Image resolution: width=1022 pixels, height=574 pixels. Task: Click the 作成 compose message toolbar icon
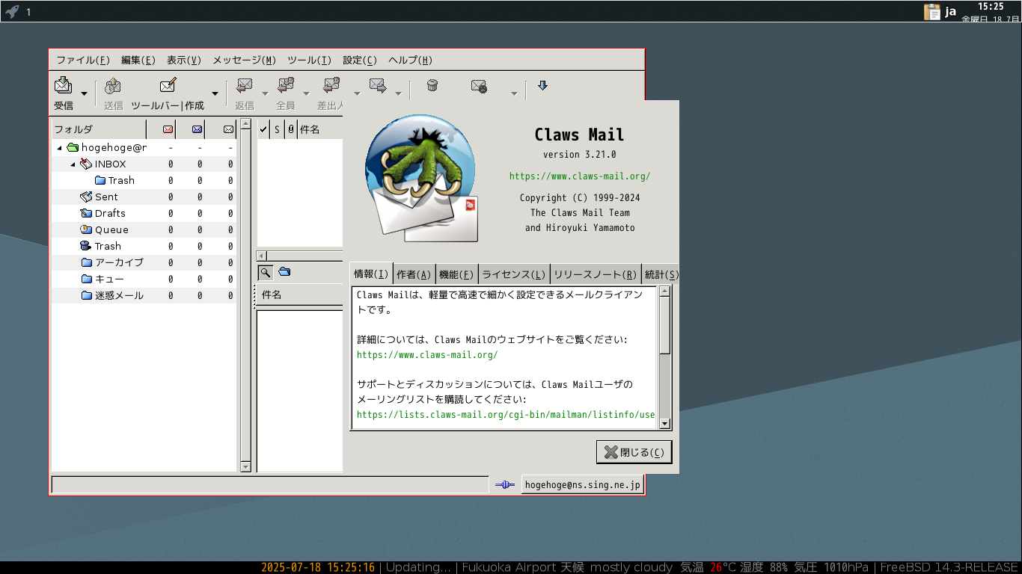[x=168, y=85]
